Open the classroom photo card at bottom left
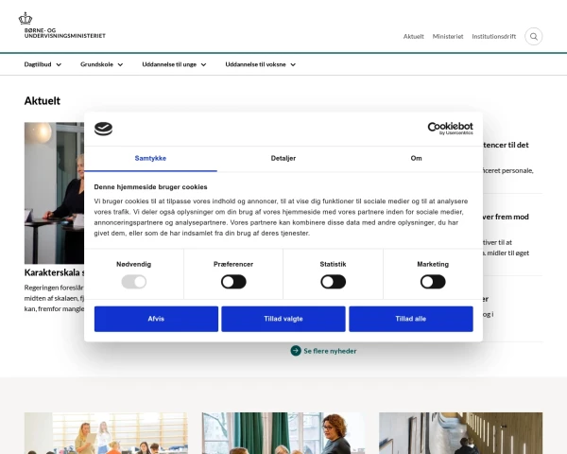The height and width of the screenshot is (454, 567). (106, 433)
